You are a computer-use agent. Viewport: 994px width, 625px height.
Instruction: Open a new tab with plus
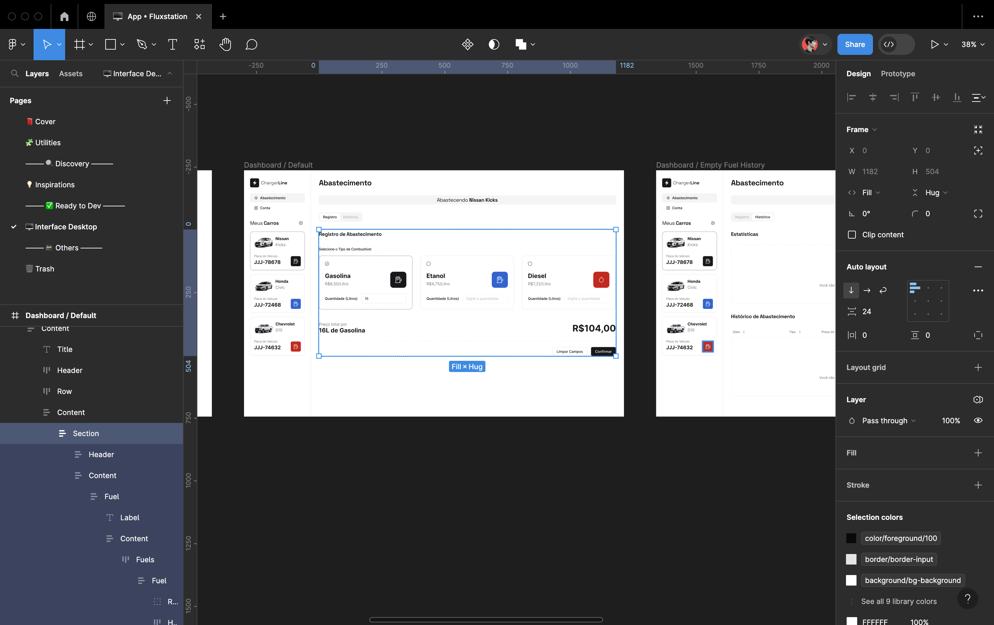223,16
